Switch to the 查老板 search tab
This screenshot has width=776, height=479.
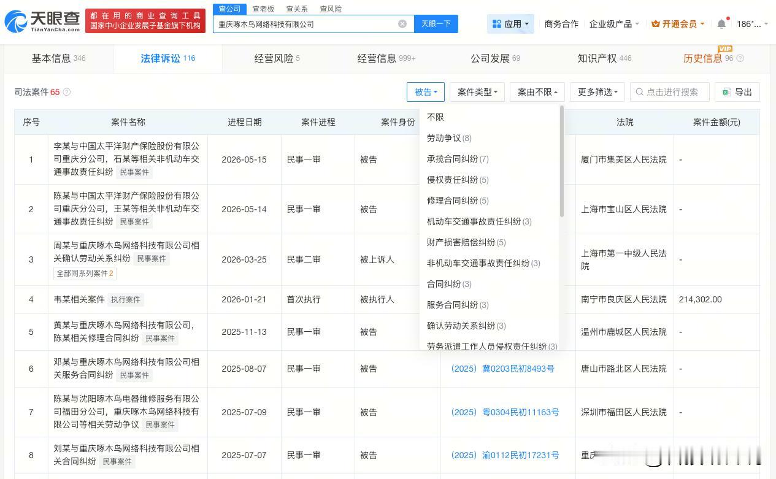click(x=263, y=9)
